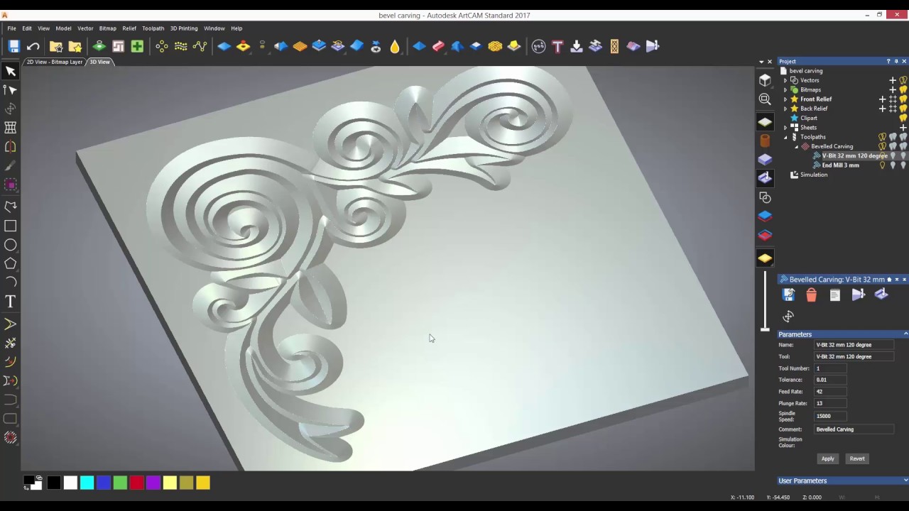The image size is (909, 511).
Task: Open the File menu
Action: 11,28
